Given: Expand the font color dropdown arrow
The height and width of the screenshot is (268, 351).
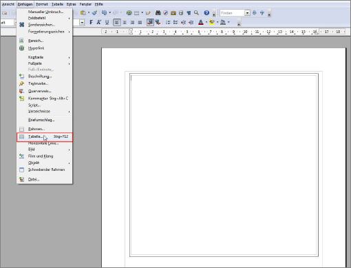Looking at the screenshot, I should [206, 22].
